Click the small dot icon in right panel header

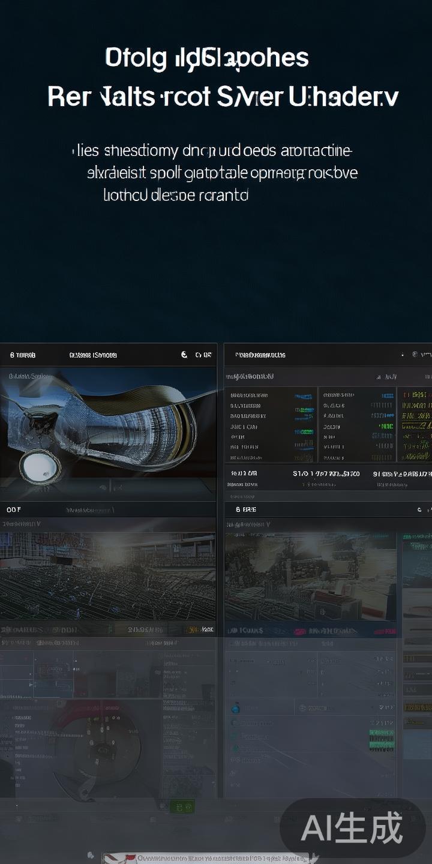pos(403,355)
